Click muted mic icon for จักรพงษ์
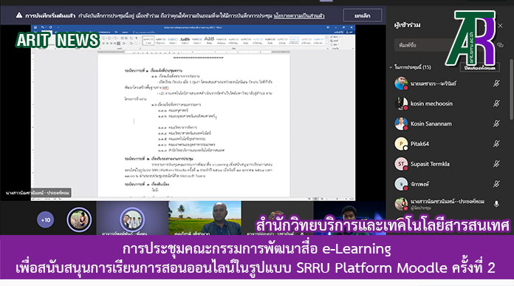Viewport: 514px width, 286px height. tap(496, 184)
